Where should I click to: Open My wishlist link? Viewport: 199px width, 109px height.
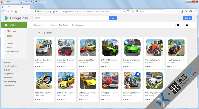pos(8,78)
